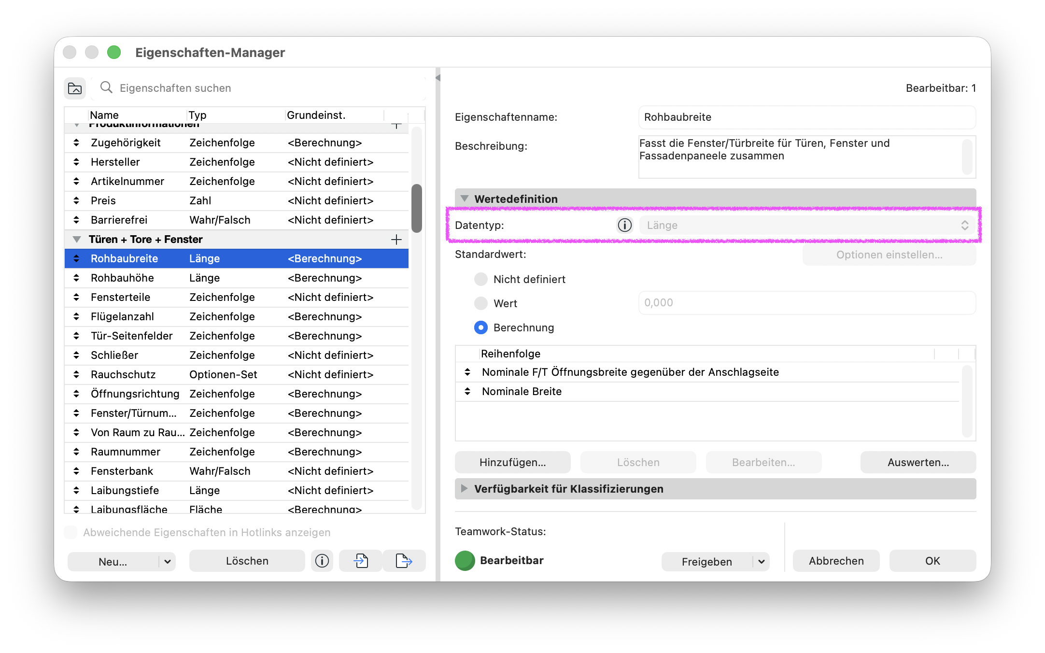Image resolution: width=1045 pixels, height=653 pixels.
Task: Collapse the Wertedefinition section
Action: click(465, 199)
